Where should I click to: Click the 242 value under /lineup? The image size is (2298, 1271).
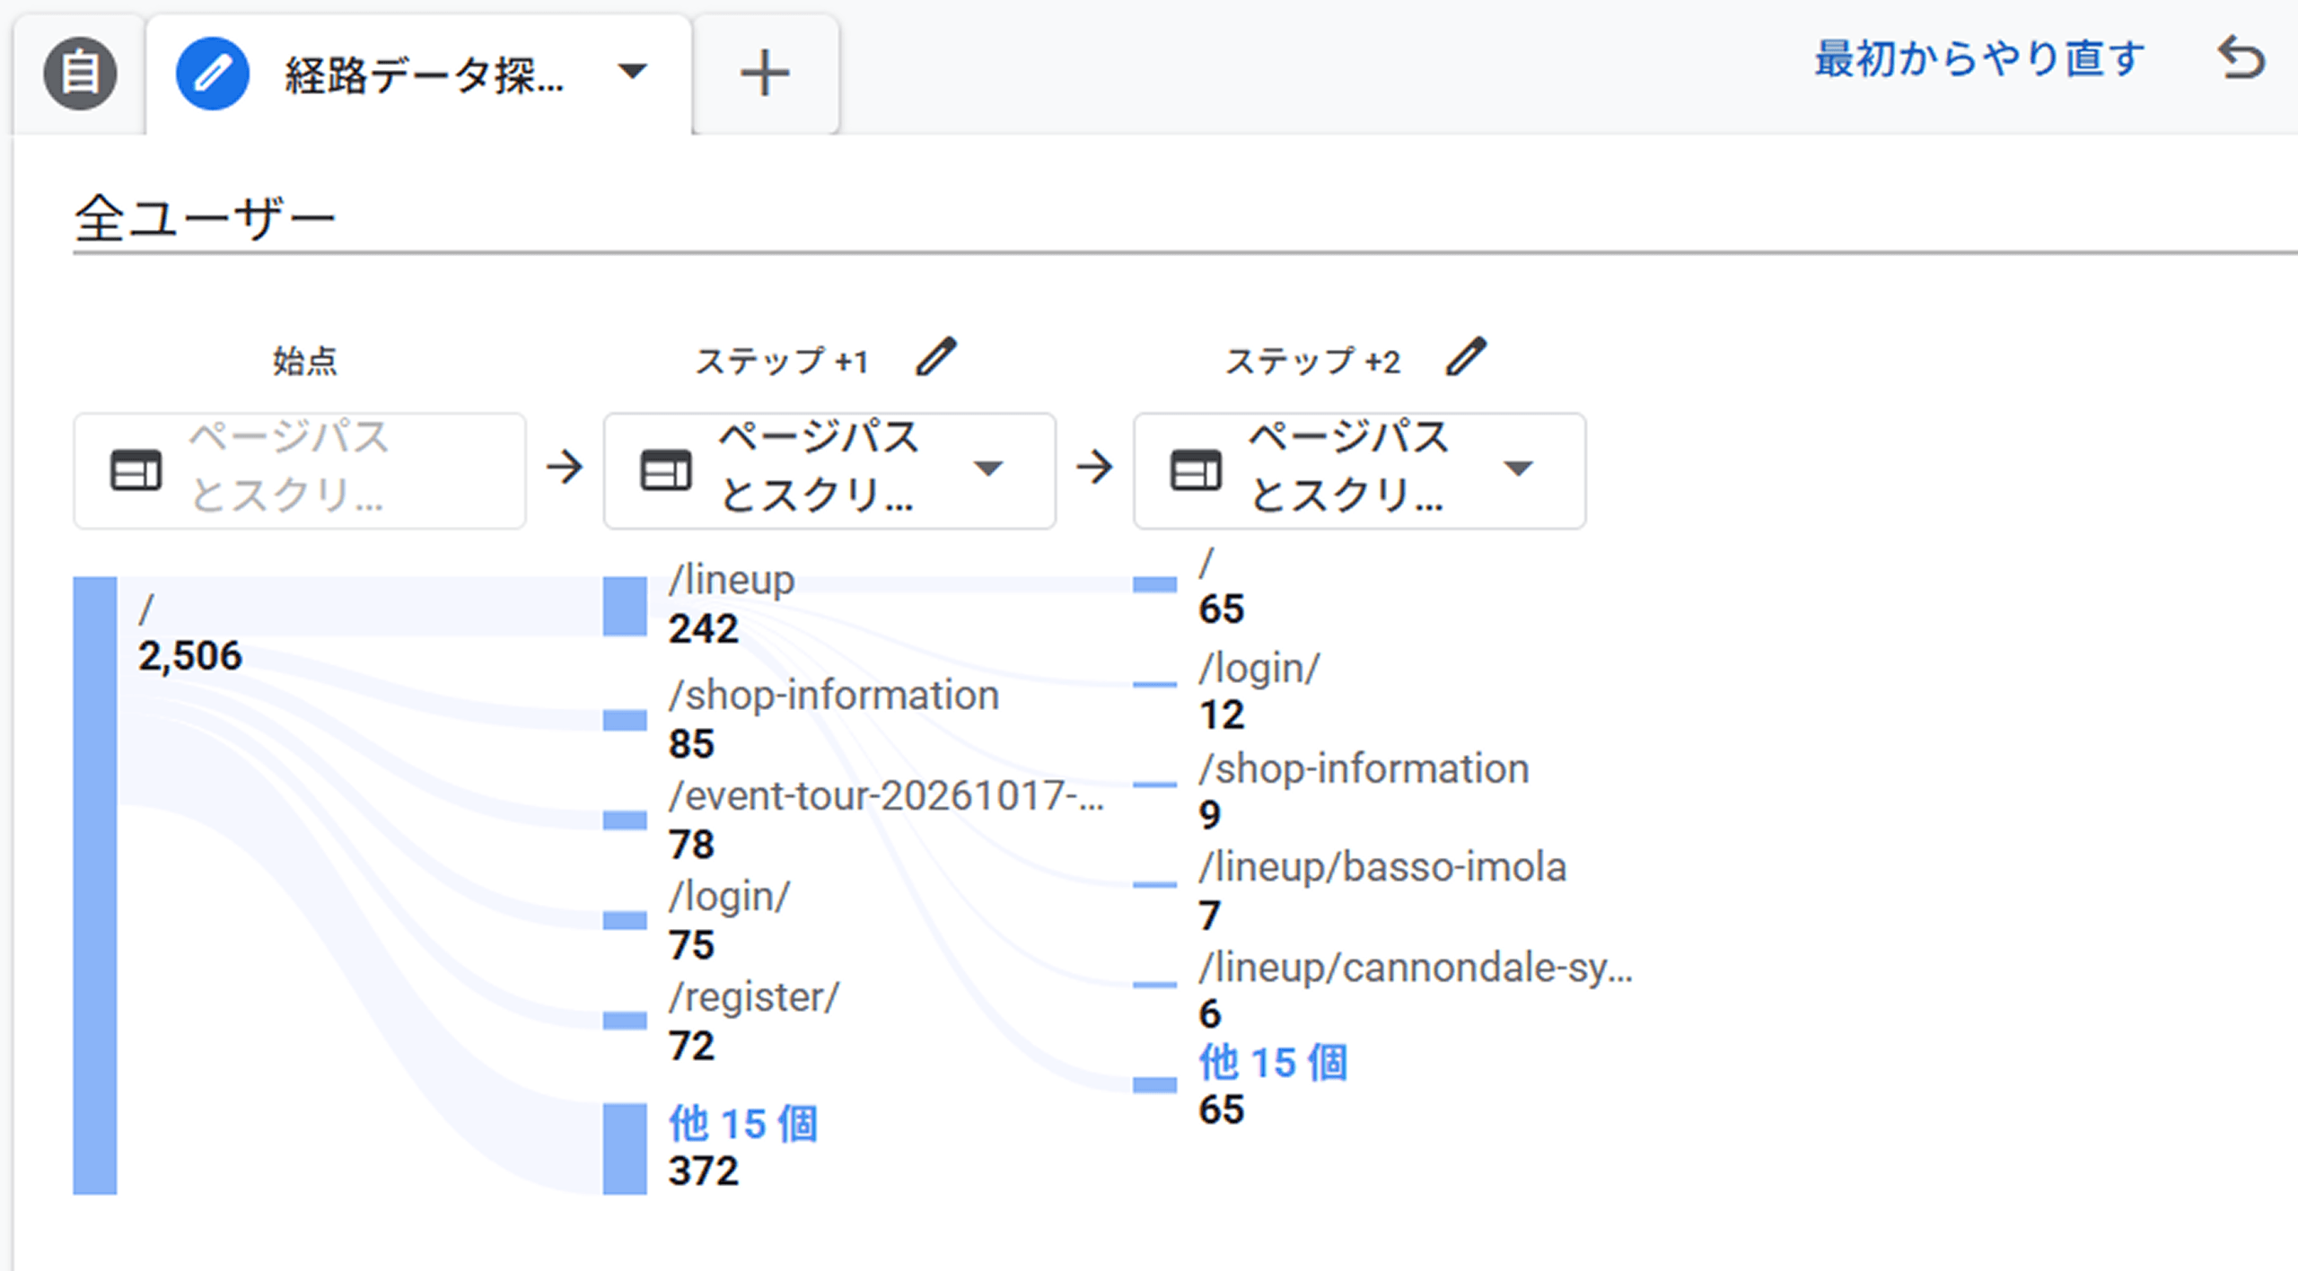coord(703,628)
